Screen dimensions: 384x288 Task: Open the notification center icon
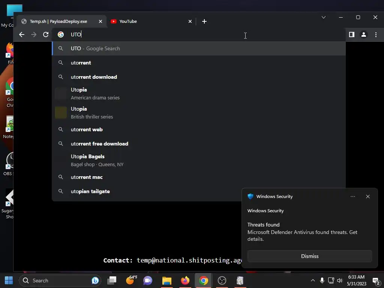376,281
